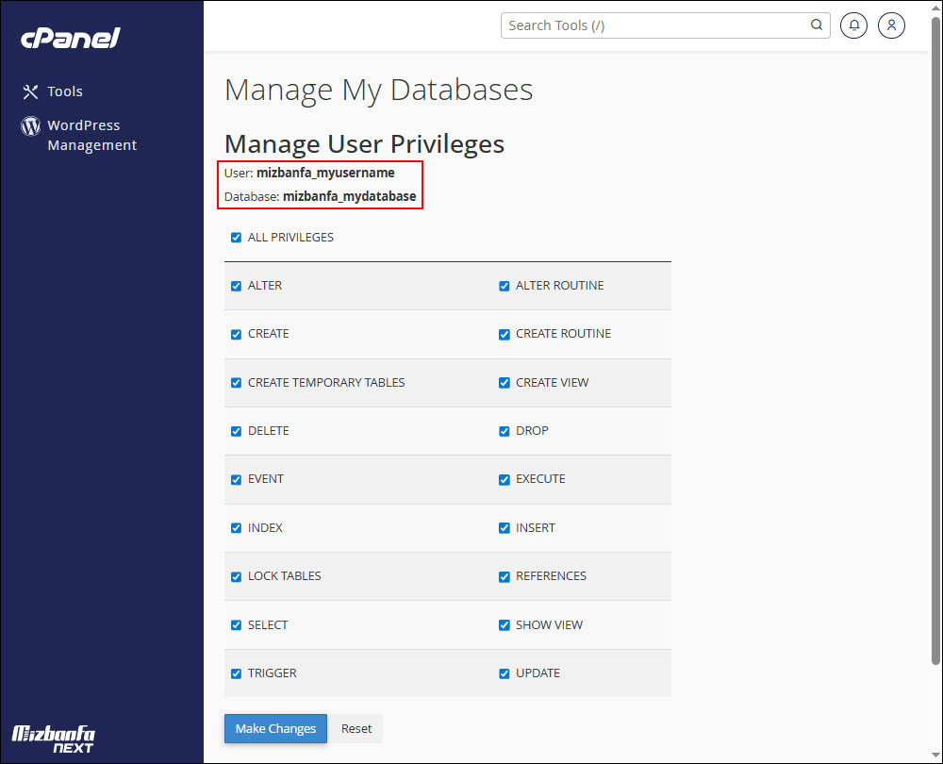
Task: Click the search magnifier icon
Action: (817, 25)
